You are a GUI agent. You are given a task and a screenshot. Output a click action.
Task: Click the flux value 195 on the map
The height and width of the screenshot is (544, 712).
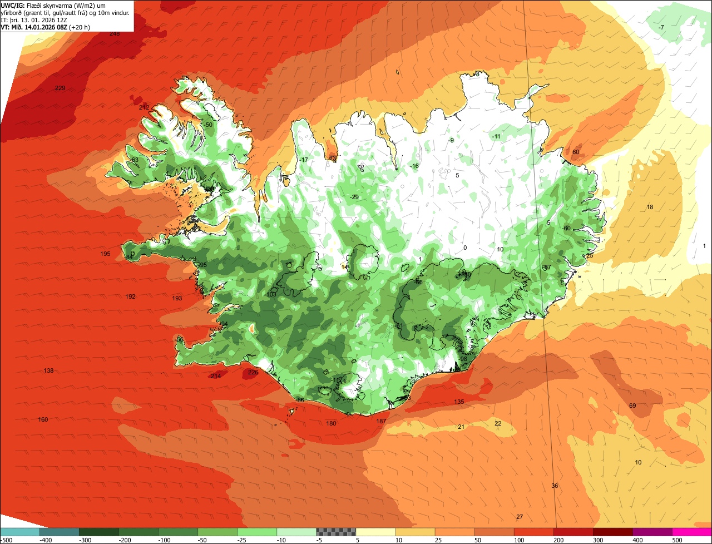105,254
